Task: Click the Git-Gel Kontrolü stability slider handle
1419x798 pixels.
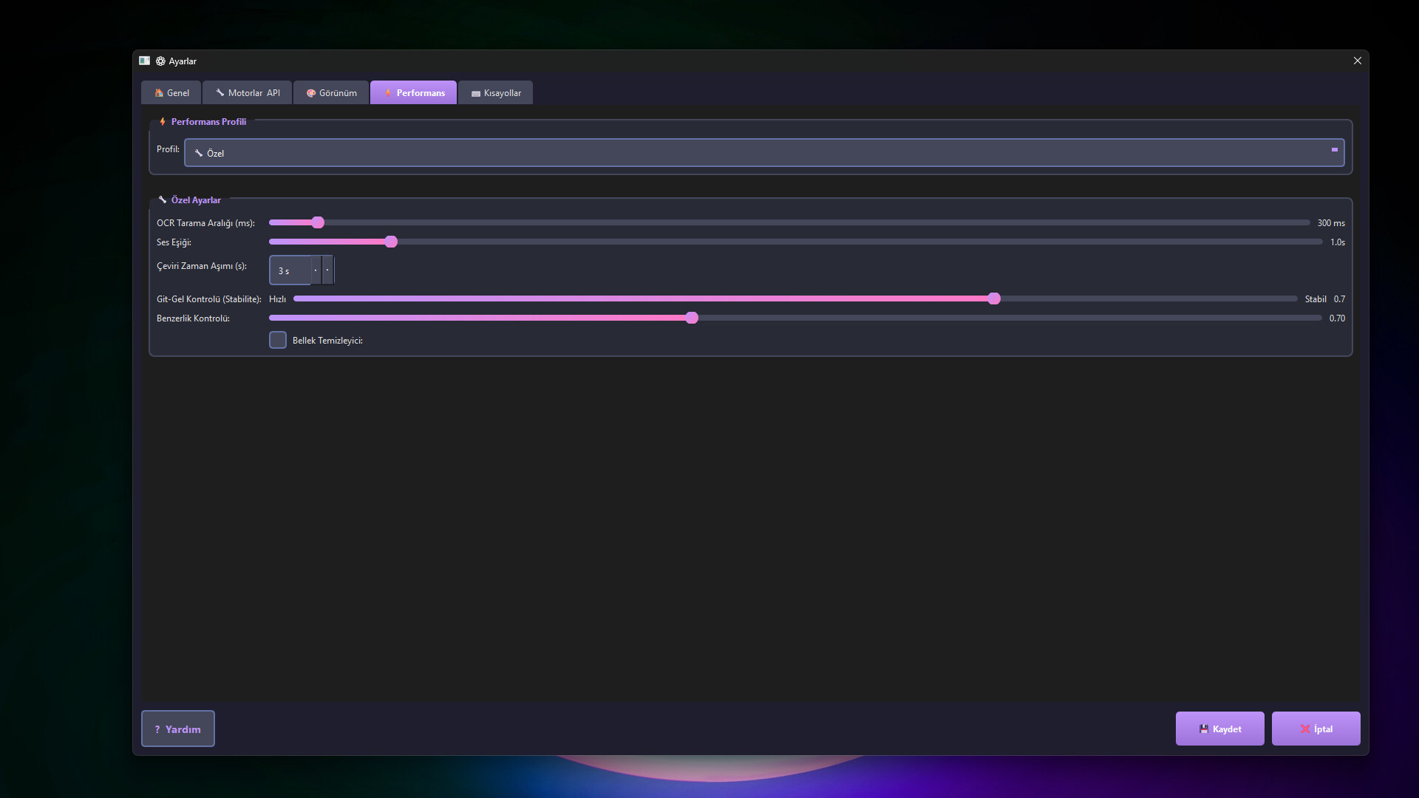Action: (x=994, y=299)
